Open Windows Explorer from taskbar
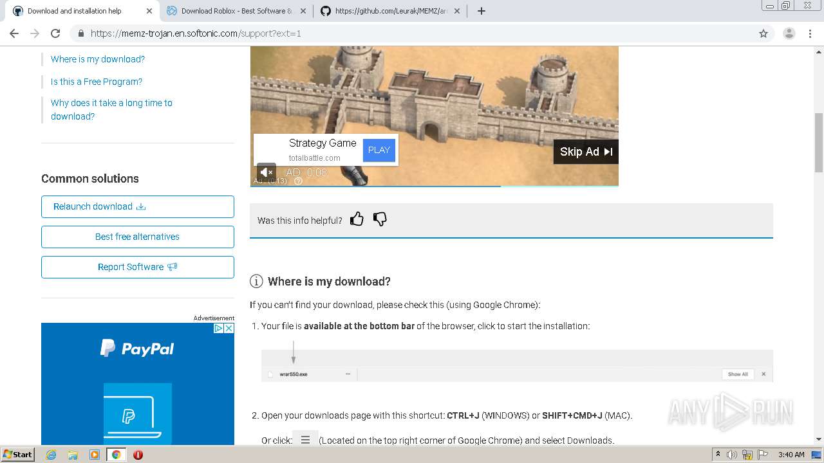 73,455
